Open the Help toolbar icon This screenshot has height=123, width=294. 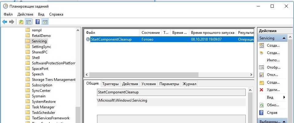click(x=38, y=22)
